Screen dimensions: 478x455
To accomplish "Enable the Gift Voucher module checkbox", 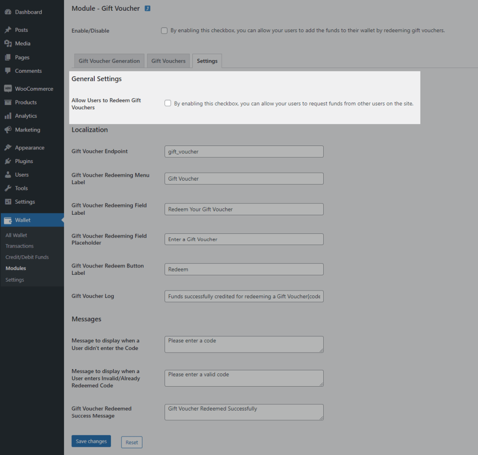I will (x=165, y=31).
